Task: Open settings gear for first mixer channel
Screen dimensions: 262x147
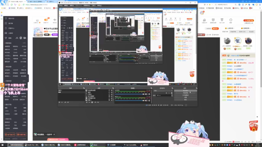Action: pos(149,94)
